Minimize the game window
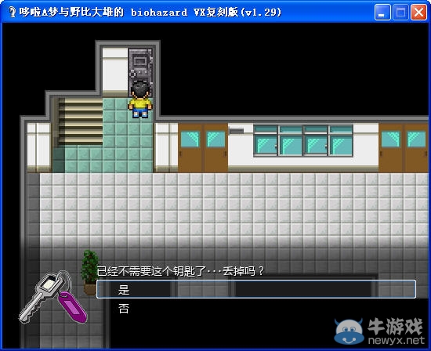Viewport: 431px width, 351px height. 382,13
